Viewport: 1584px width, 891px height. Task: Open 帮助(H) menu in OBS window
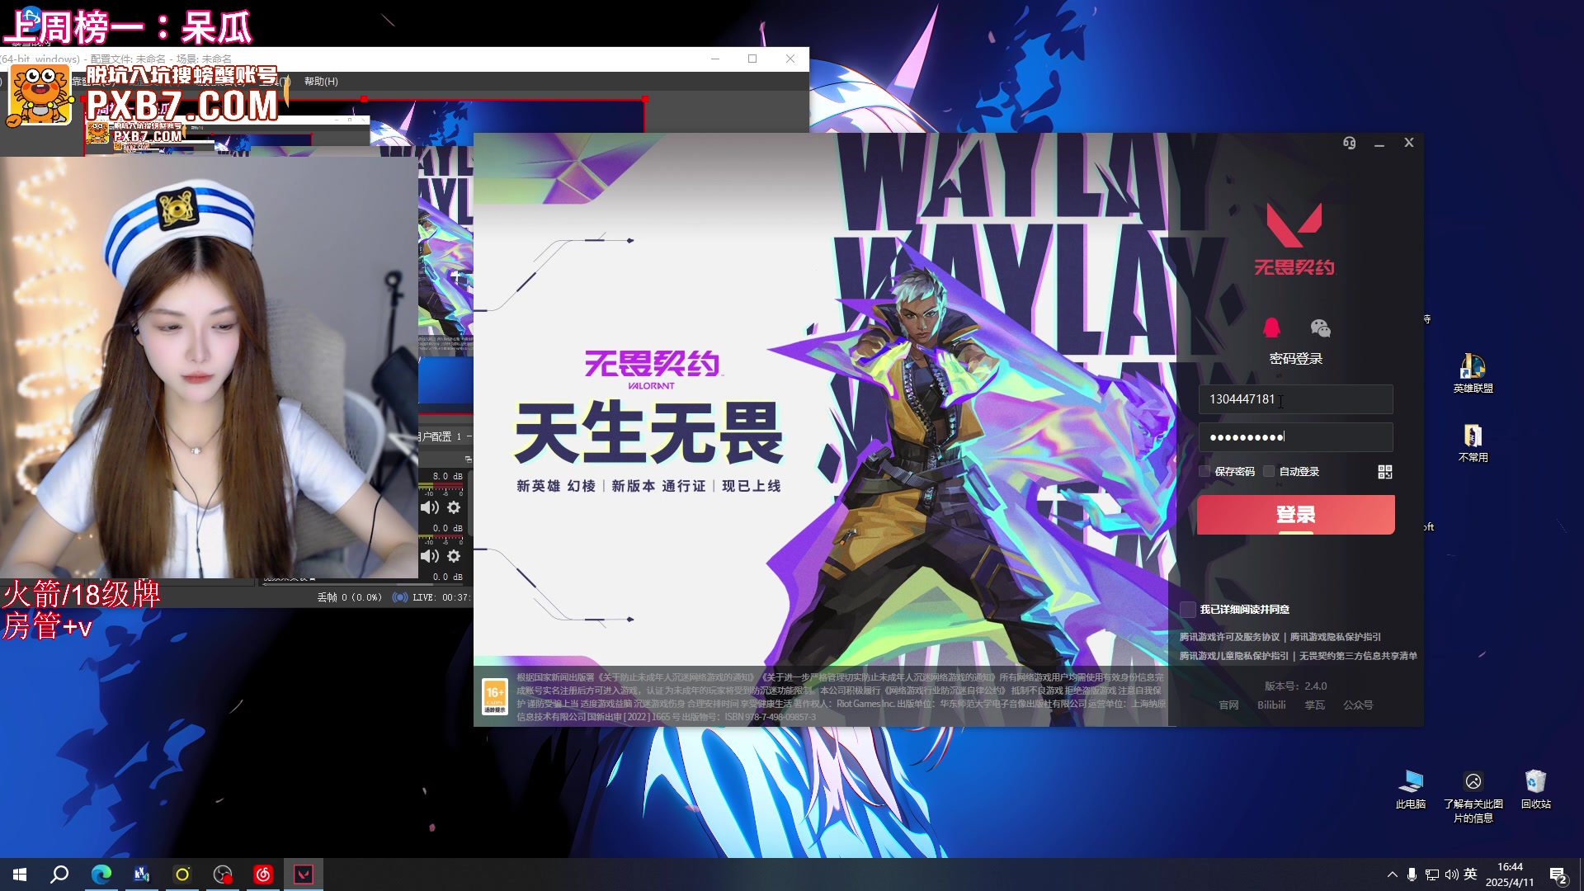321,82
